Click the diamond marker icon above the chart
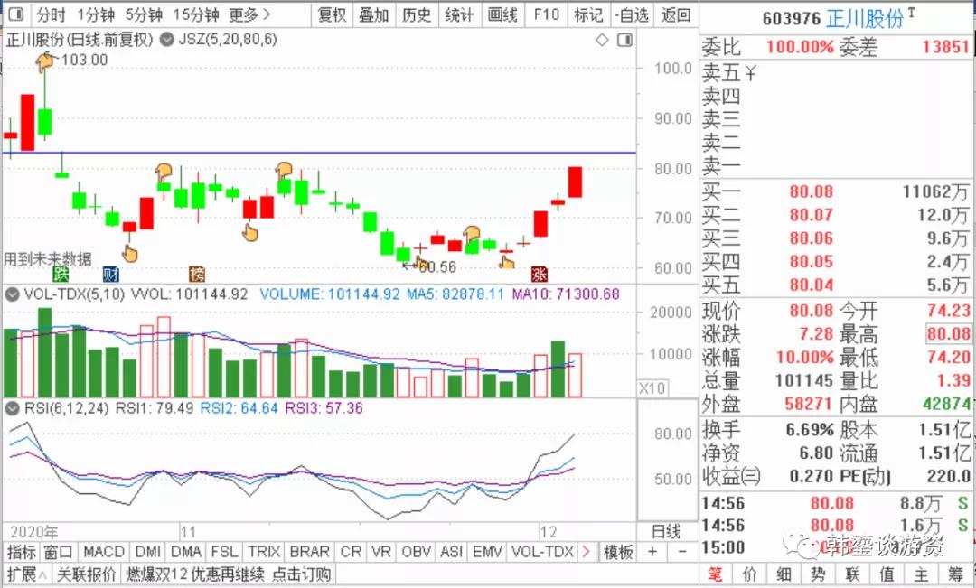 coord(602,41)
